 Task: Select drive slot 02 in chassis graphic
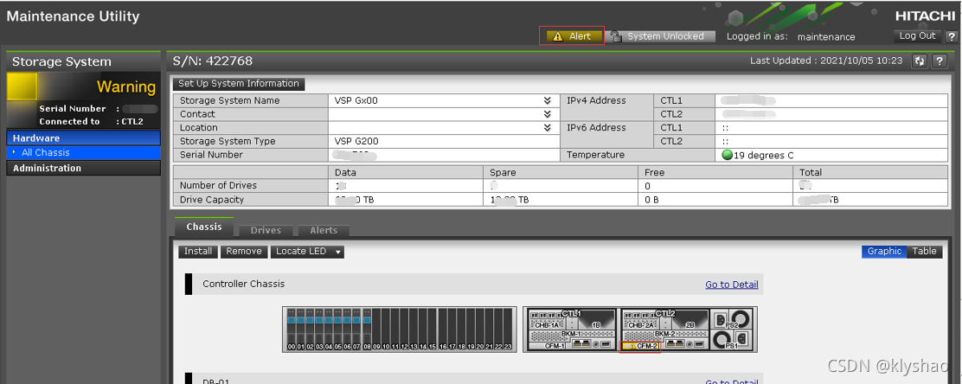point(310,330)
